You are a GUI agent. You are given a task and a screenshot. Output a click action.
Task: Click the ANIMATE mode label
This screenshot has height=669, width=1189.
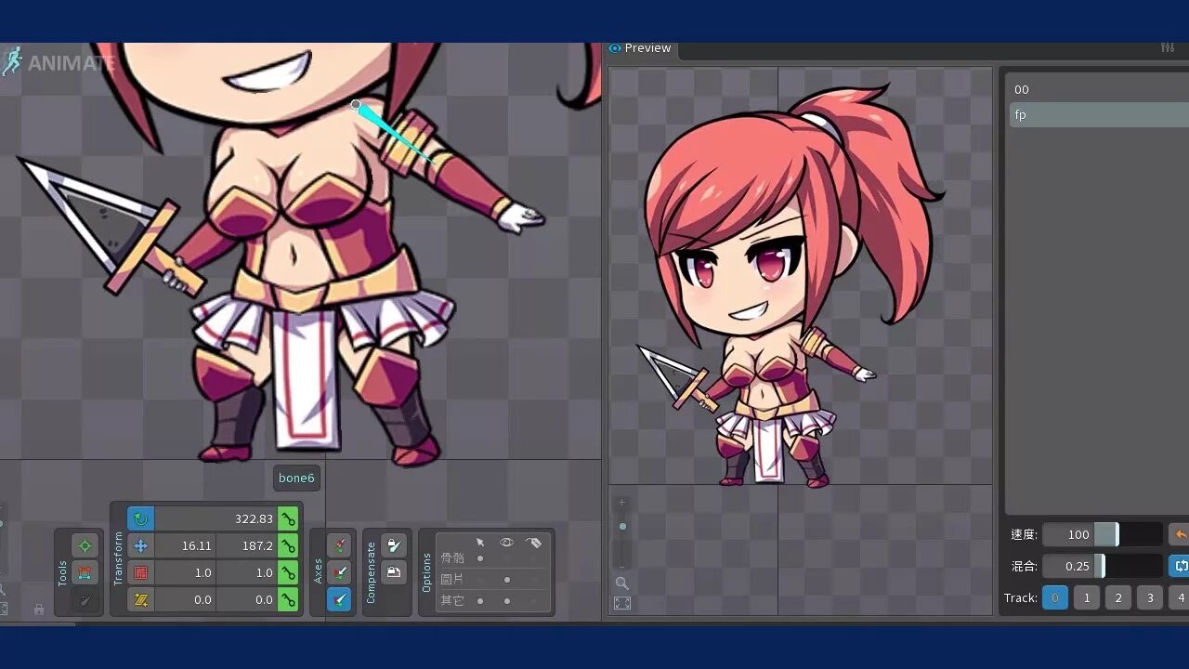pyautogui.click(x=59, y=63)
